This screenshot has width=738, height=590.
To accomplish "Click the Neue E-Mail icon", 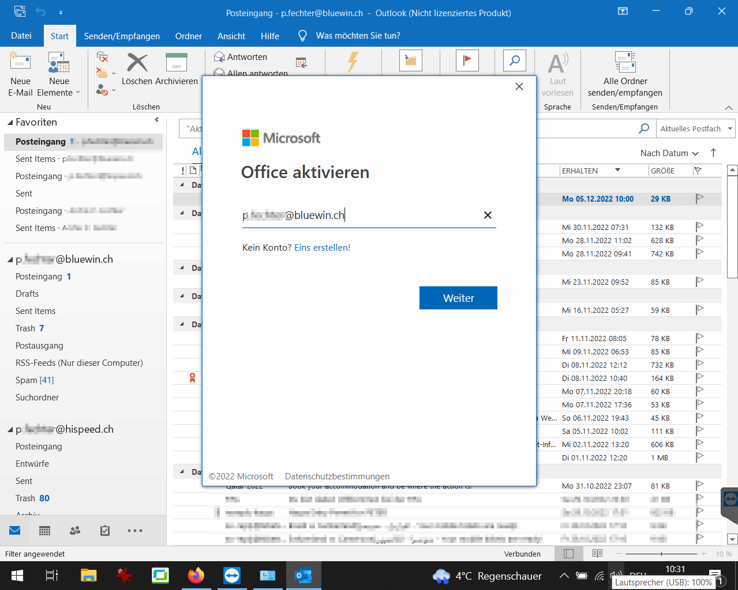I will tap(20, 62).
